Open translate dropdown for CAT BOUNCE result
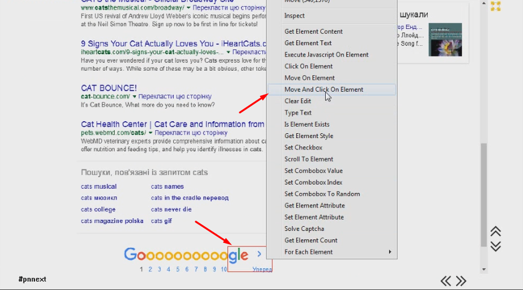Viewport: 523px width, 290px height. 135,96
